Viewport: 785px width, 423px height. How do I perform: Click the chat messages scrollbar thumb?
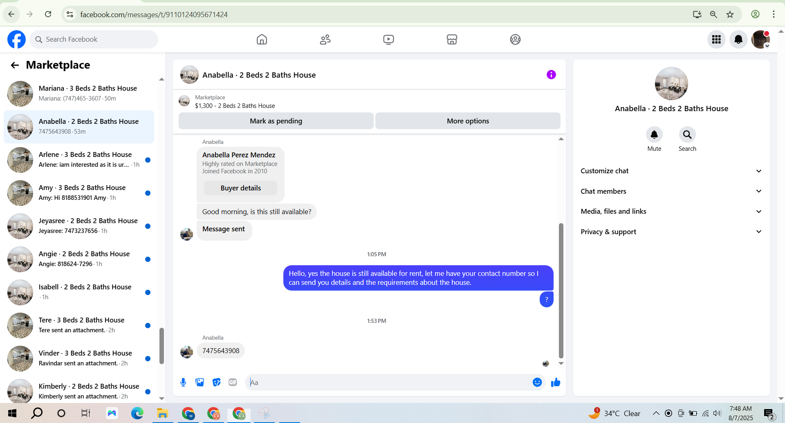[561, 291]
